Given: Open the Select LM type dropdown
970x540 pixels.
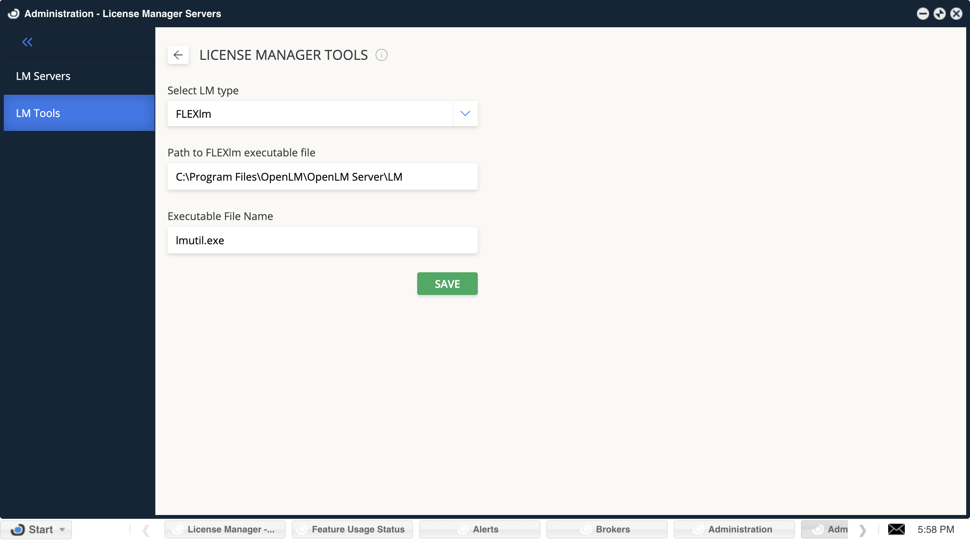Looking at the screenshot, I should pyautogui.click(x=465, y=113).
